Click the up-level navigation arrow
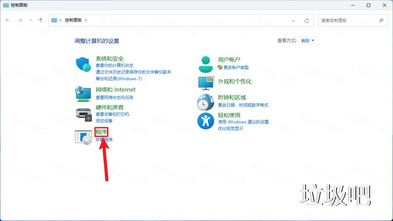The image size is (393, 221). coord(40,20)
